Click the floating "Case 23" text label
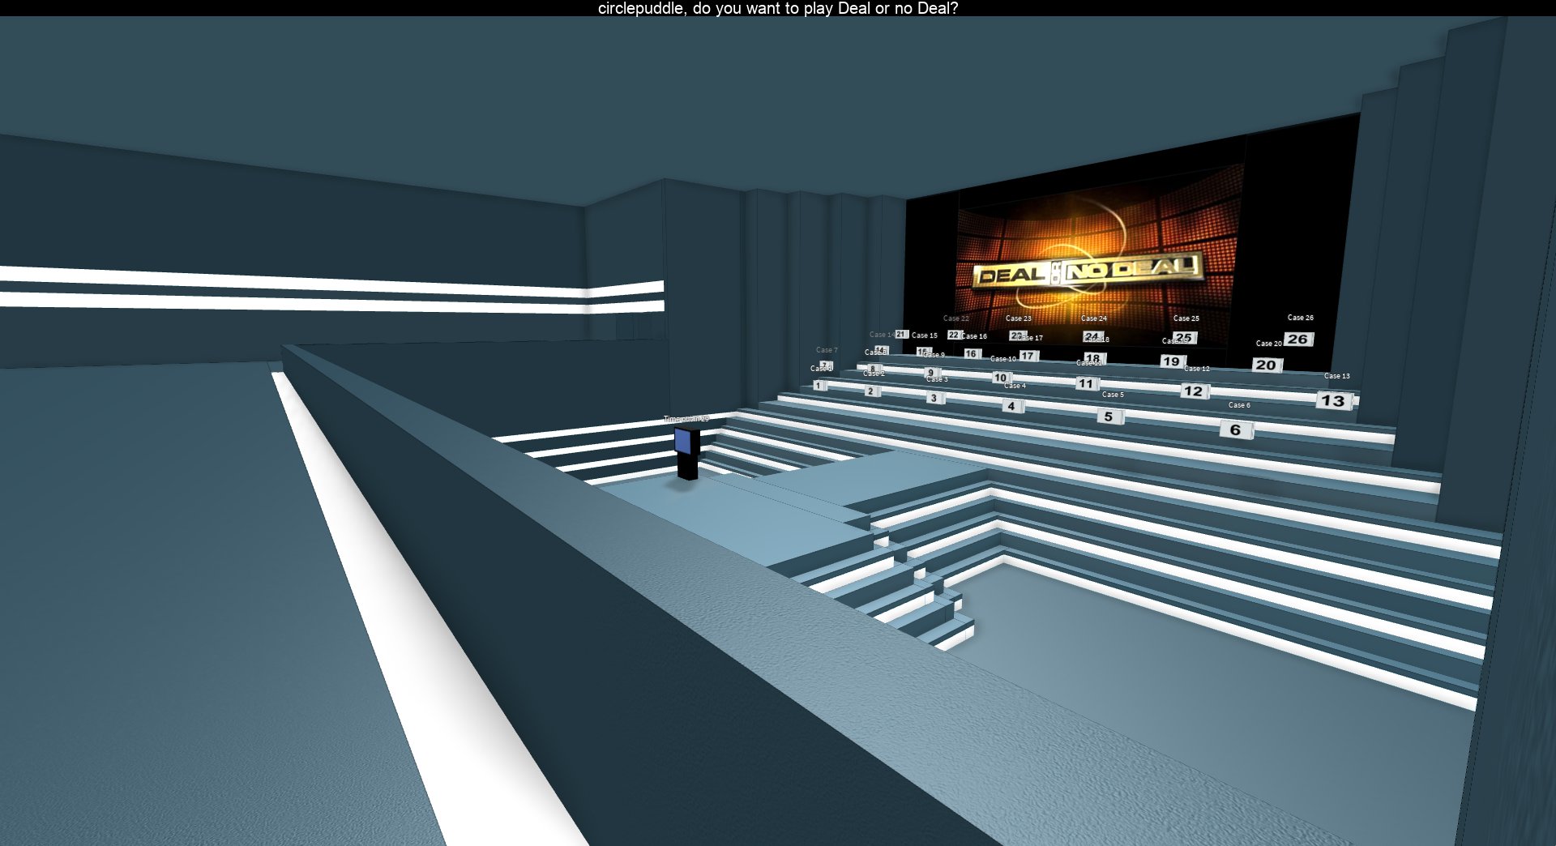 (1019, 318)
